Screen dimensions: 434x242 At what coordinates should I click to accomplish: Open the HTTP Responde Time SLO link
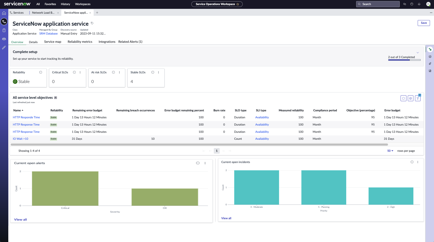point(26,117)
